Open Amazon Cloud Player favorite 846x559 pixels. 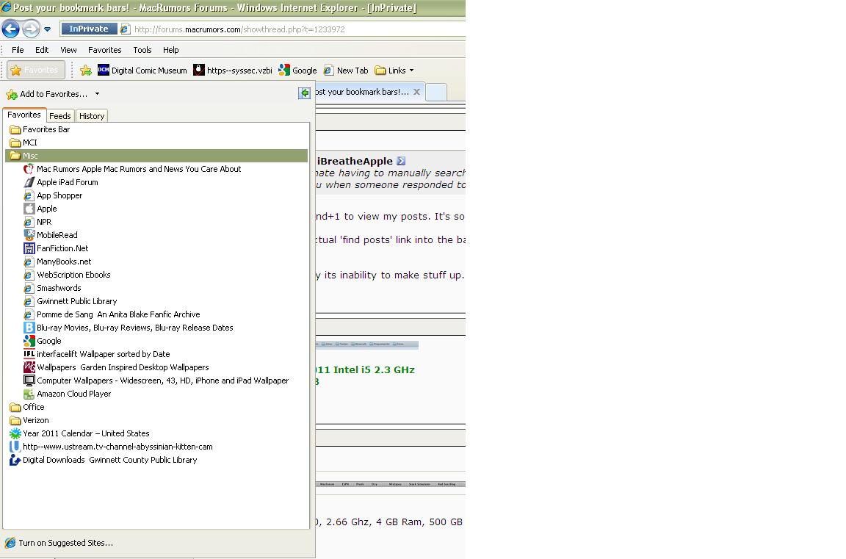(x=68, y=394)
